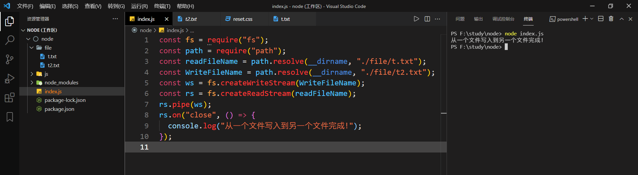Switch to the 问题 panel tab

point(460,19)
